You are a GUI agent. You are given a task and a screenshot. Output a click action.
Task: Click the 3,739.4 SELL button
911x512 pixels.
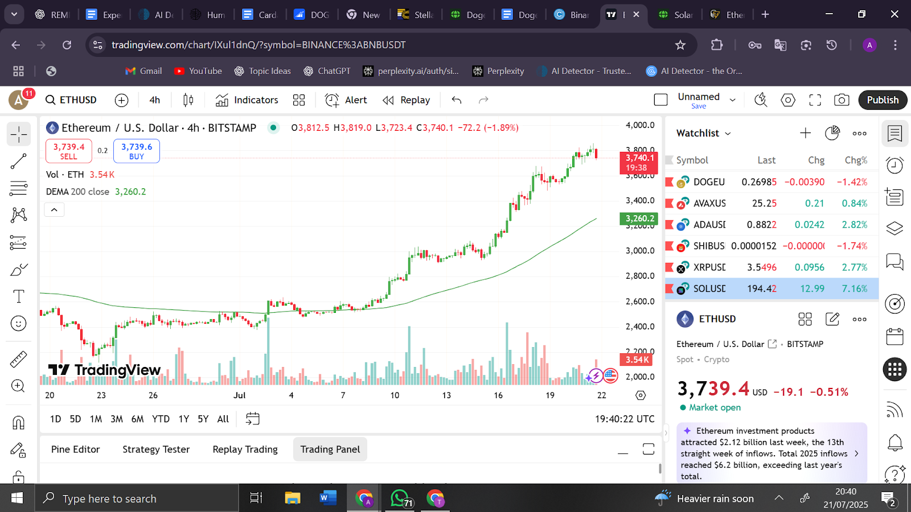pos(69,151)
